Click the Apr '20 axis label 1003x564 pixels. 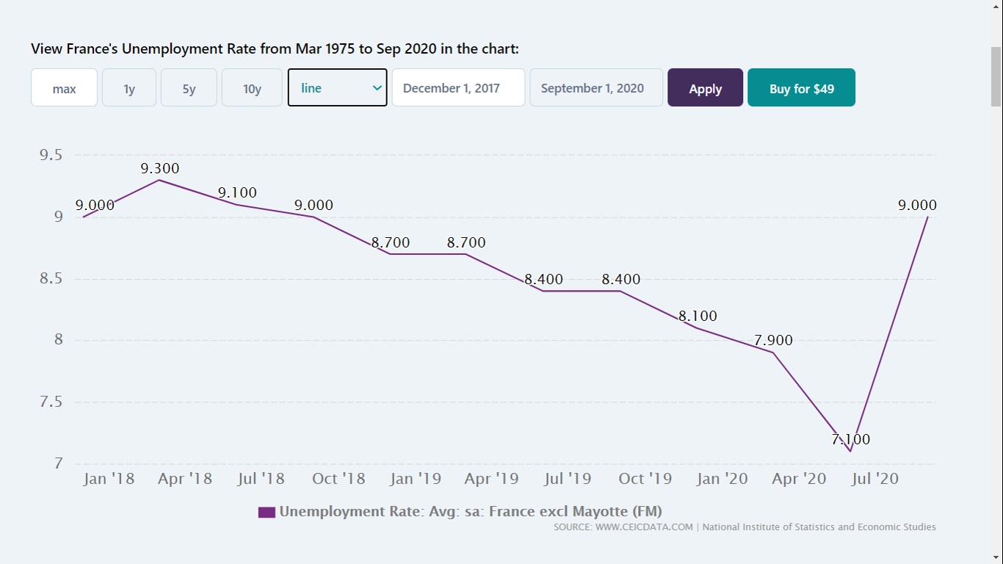click(x=799, y=479)
